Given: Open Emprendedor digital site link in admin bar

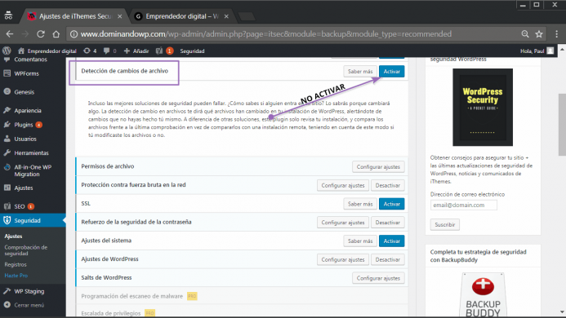Looking at the screenshot, I should tap(47, 51).
